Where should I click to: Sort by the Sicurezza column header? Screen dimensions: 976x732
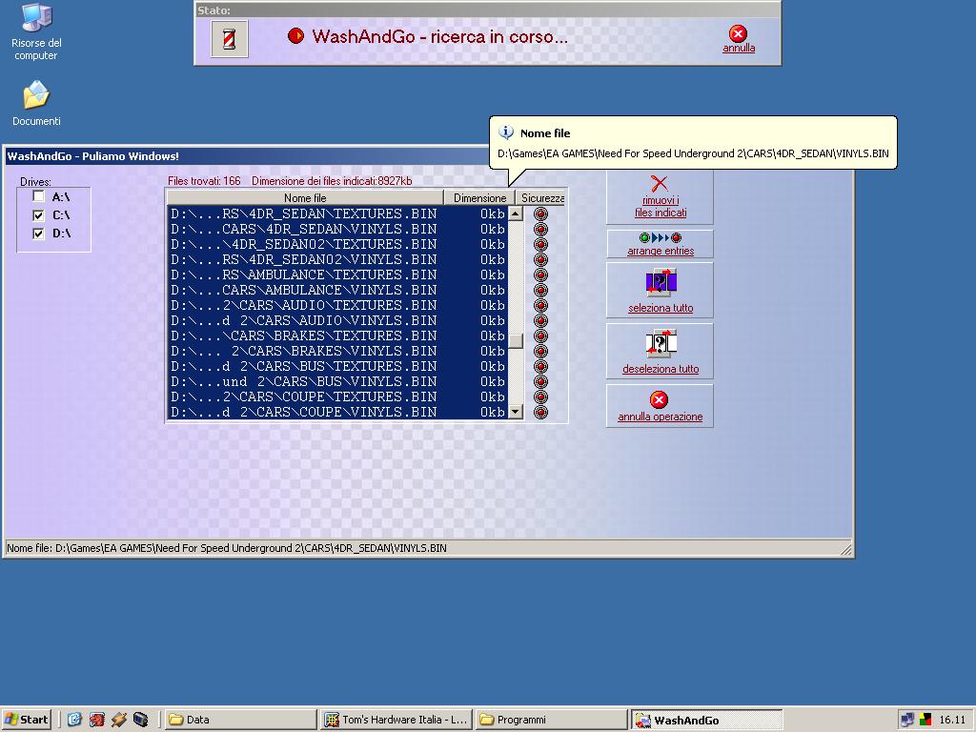pyautogui.click(x=540, y=198)
